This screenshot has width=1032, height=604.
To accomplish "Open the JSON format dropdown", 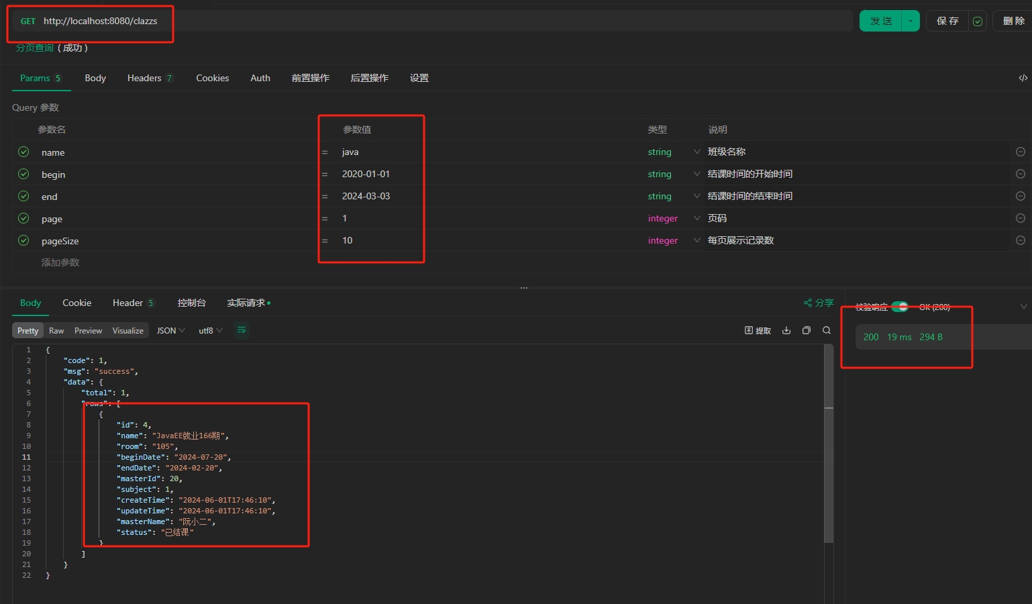I will (170, 330).
